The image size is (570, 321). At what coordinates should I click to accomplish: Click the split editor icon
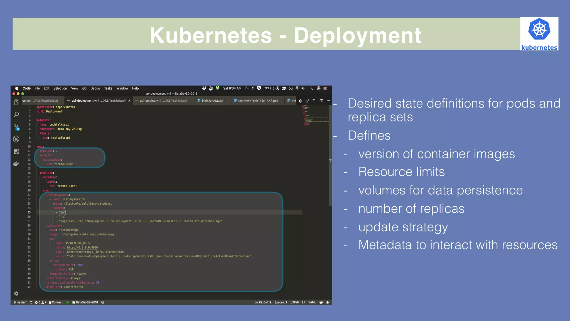(321, 101)
